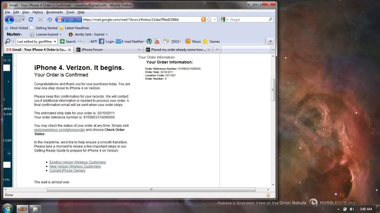Open the search engine selector dropdown
The width and height of the screenshot is (380, 213).
click(227, 20)
